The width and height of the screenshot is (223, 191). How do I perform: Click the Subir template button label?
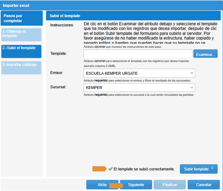(196, 169)
